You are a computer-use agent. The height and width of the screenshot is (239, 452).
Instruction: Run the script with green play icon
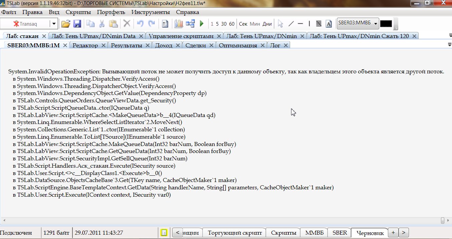point(202,24)
